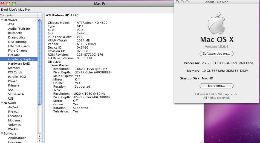The height and width of the screenshot is (143, 260).
Task: Close the Mac Pro window
Action: (2, 4)
